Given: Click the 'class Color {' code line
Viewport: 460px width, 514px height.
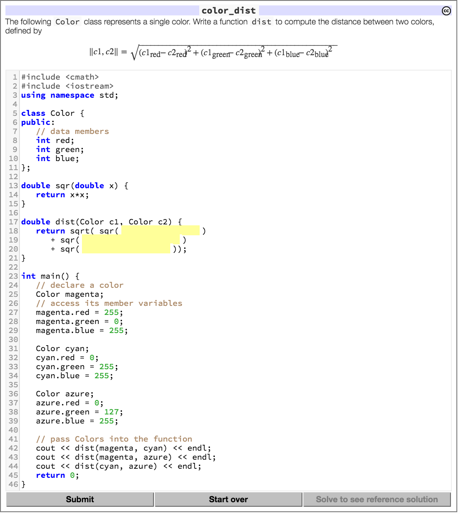Looking at the screenshot, I should click(x=53, y=113).
